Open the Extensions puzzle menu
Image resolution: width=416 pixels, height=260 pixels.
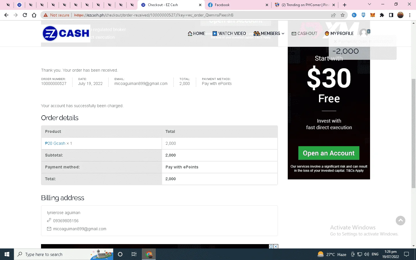(x=382, y=15)
